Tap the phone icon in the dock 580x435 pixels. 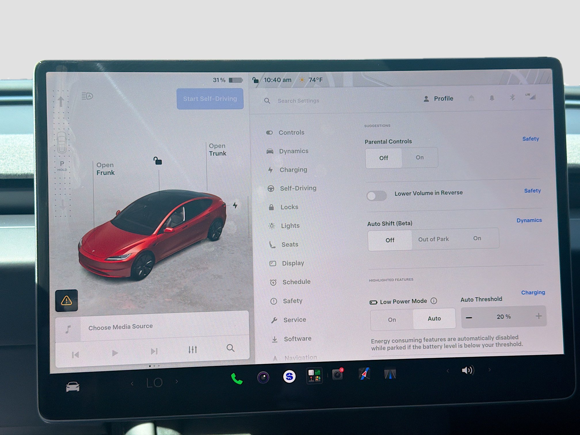click(x=237, y=379)
